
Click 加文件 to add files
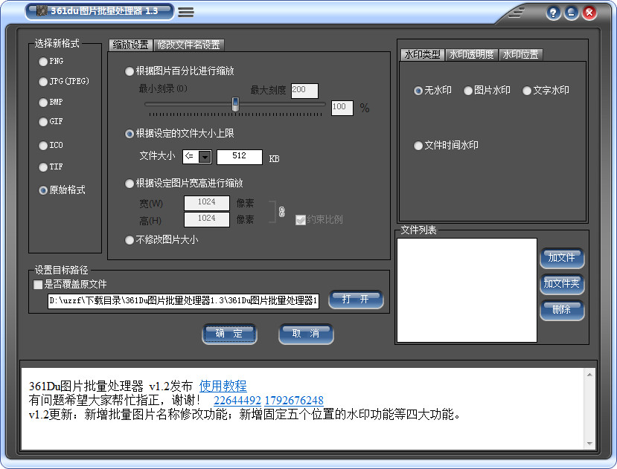[x=562, y=258]
